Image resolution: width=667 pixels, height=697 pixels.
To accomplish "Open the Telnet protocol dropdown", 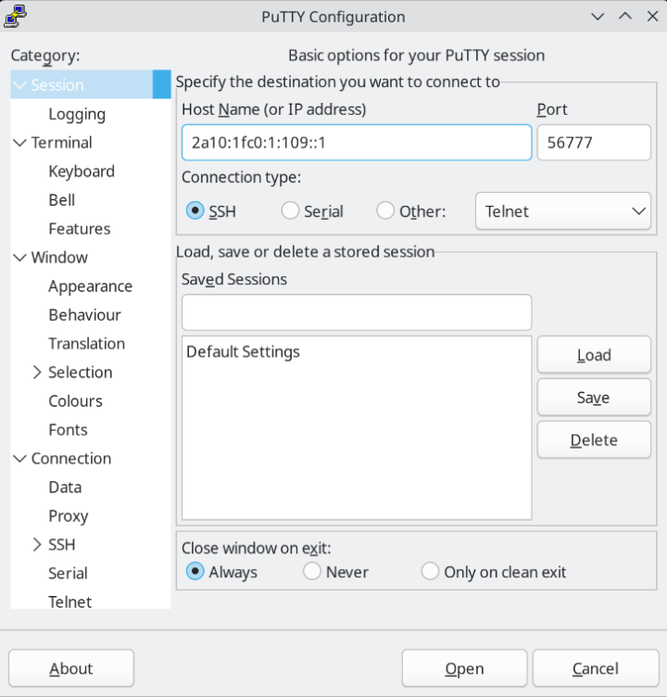I will click(563, 211).
